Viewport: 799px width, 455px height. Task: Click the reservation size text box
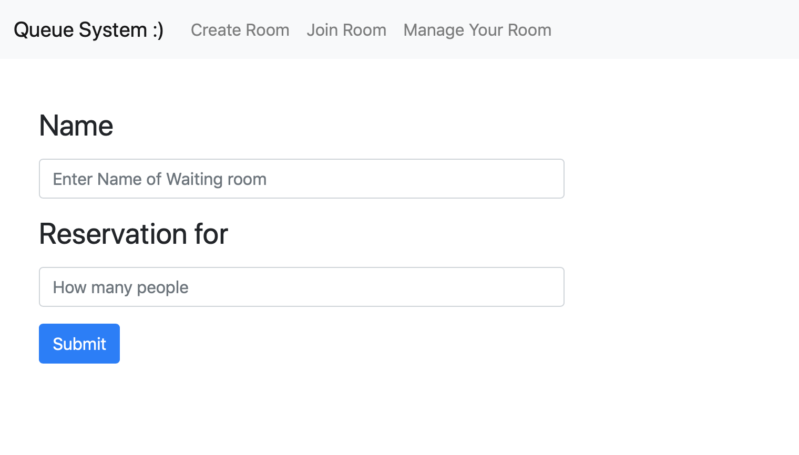click(301, 287)
